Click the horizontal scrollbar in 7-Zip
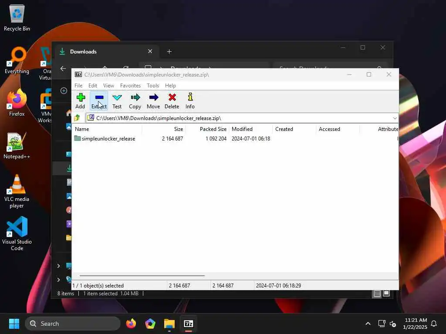The image size is (446, 334). (142, 275)
